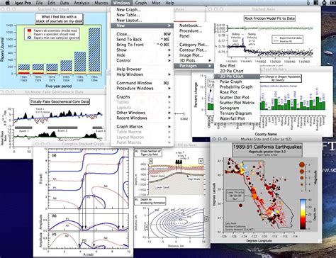Open the Edit menu

click(x=51, y=3)
